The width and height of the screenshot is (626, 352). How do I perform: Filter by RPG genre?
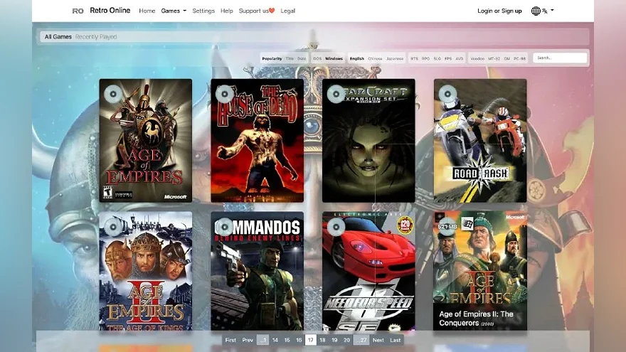point(425,58)
